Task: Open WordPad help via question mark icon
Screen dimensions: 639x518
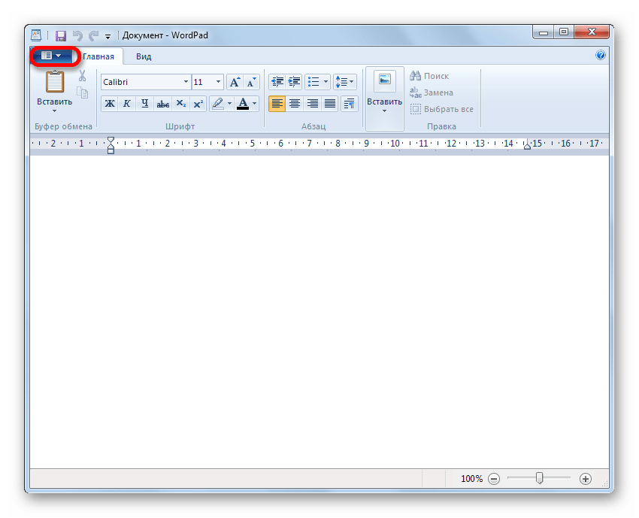Action: [600, 56]
